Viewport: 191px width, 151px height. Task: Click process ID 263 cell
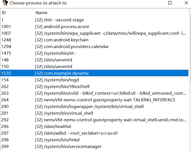pos(5,93)
